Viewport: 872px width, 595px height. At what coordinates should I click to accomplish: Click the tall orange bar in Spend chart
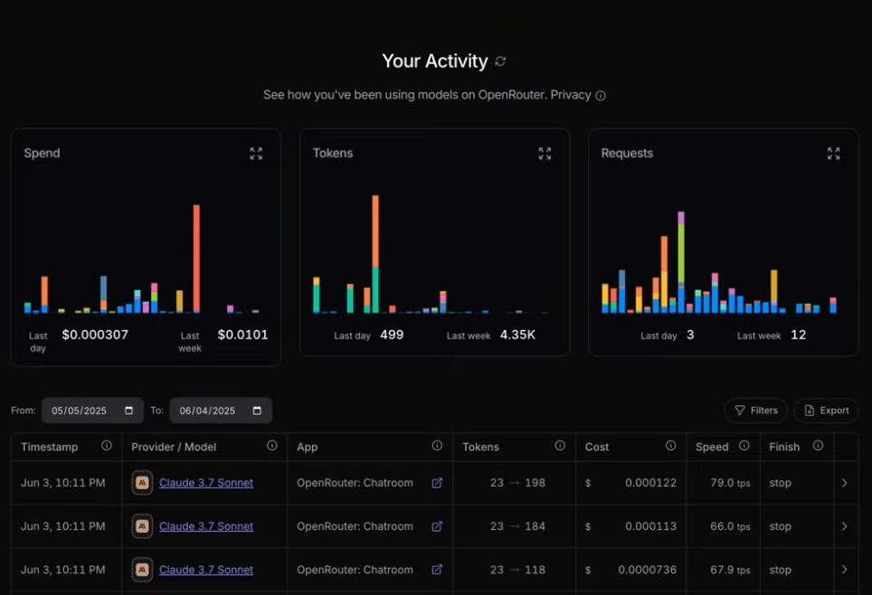pyautogui.click(x=196, y=258)
